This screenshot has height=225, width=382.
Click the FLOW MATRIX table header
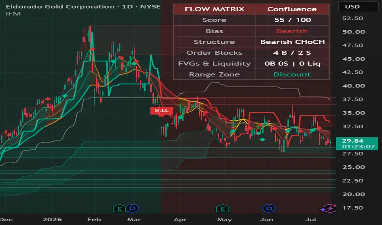[214, 9]
